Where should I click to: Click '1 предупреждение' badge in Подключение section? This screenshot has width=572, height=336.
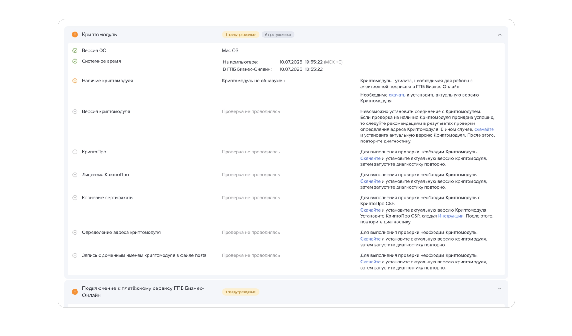(x=241, y=292)
